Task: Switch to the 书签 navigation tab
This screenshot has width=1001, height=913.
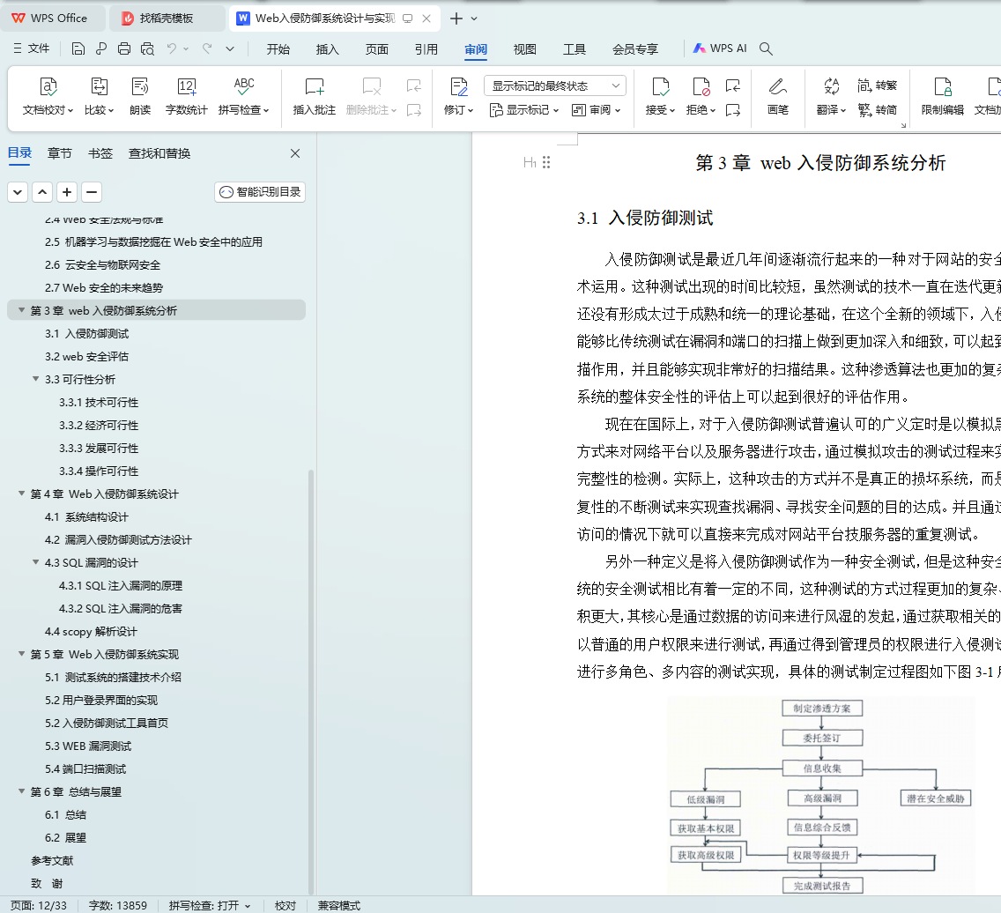Action: pyautogui.click(x=100, y=153)
